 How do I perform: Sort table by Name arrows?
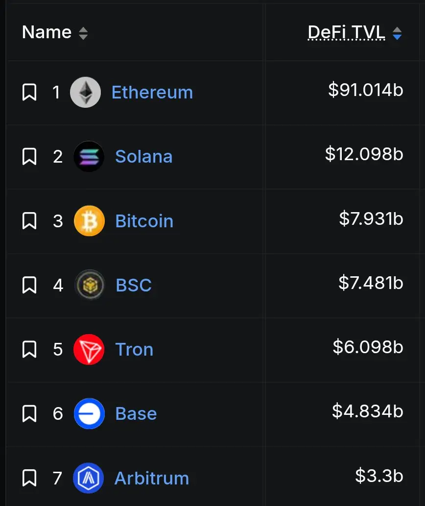click(83, 33)
